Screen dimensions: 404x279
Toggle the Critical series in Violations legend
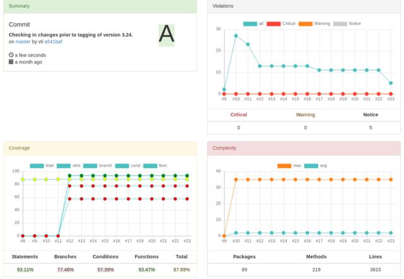click(x=273, y=23)
